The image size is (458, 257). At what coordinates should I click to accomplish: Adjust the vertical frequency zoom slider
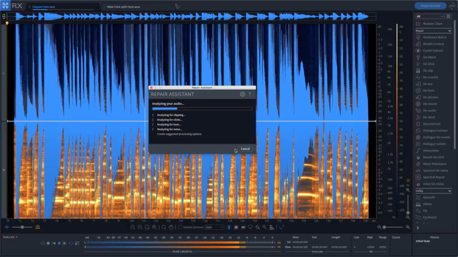[x=408, y=204]
